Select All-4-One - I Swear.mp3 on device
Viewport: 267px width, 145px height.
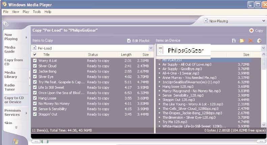pos(181,73)
